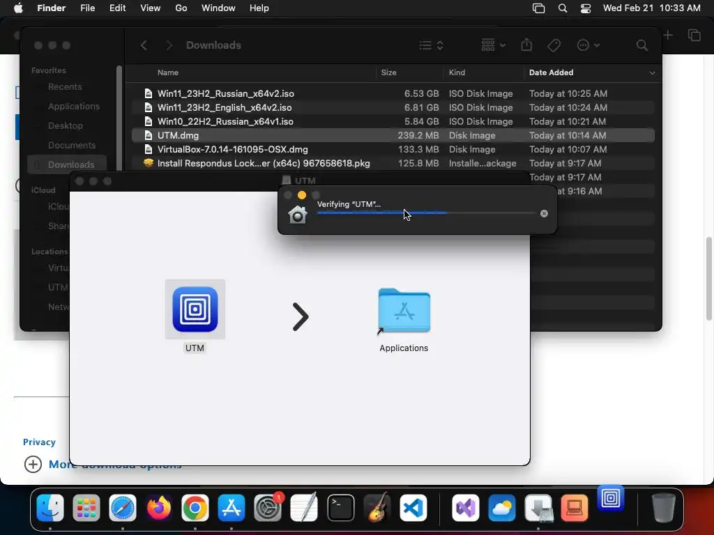This screenshot has width=714, height=535.
Task: Click the date and time in menu bar
Action: [652, 8]
